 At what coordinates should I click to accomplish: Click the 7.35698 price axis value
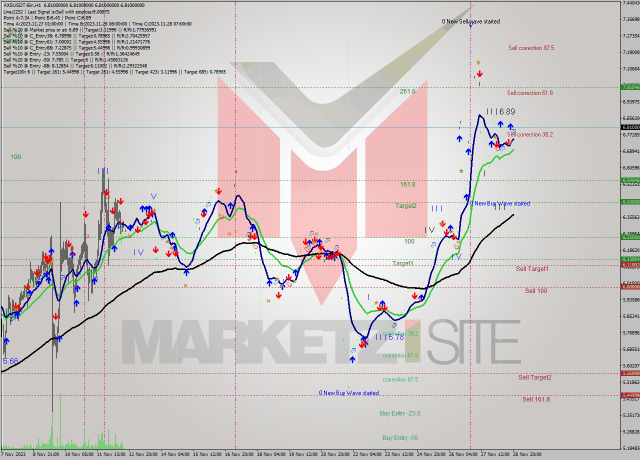[x=630, y=19]
